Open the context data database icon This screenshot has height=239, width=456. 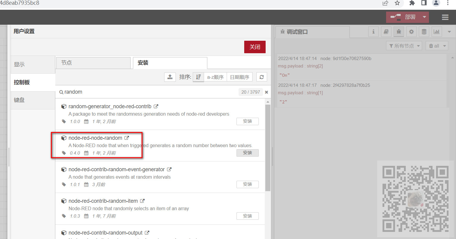coord(424,32)
